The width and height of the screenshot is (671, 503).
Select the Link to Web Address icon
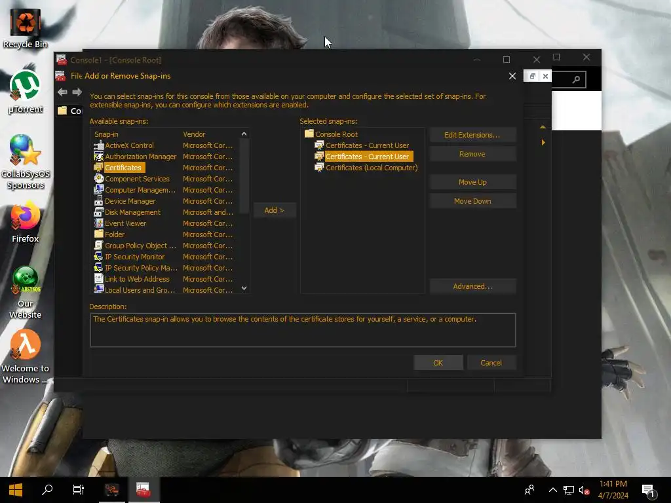(x=99, y=279)
